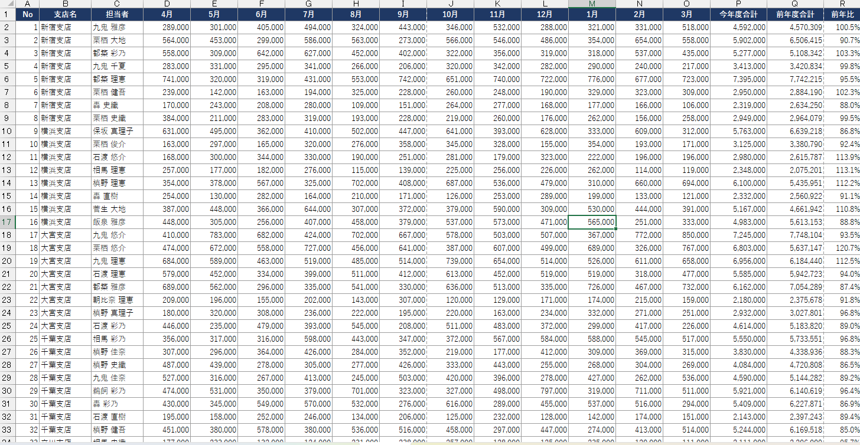Click the 今年度合計 header cell
The width and height of the screenshot is (860, 445).
[x=738, y=14]
